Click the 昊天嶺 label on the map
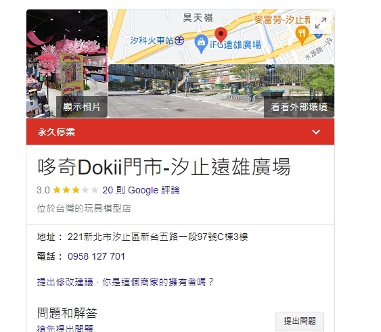This screenshot has height=332, width=381. pyautogui.click(x=198, y=18)
